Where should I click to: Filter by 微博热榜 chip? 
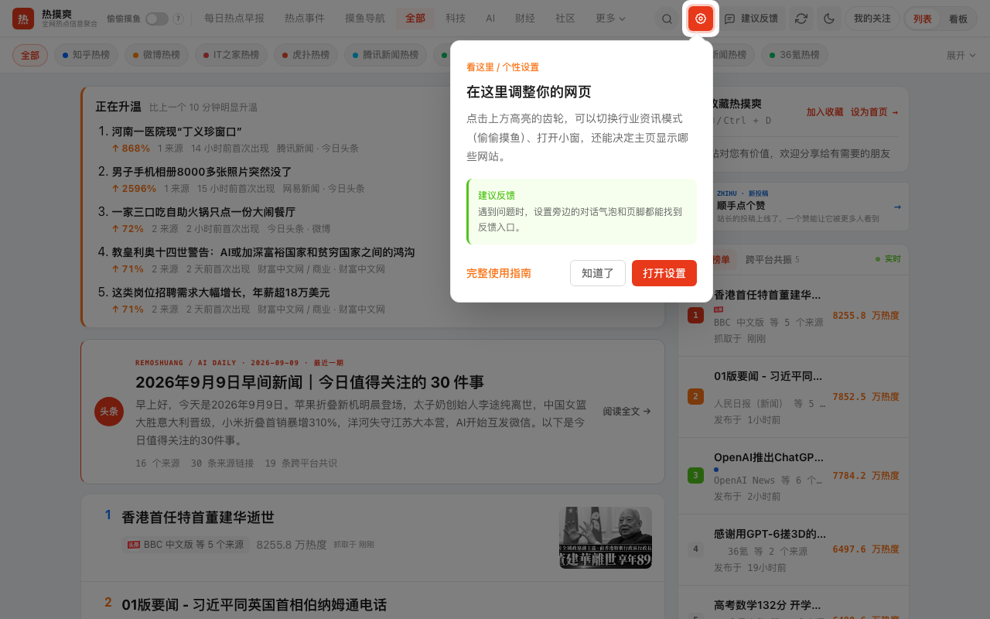156,55
